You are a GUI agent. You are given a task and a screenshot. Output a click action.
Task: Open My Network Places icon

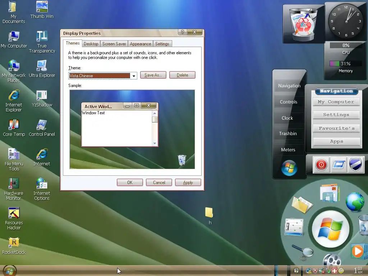click(14, 72)
